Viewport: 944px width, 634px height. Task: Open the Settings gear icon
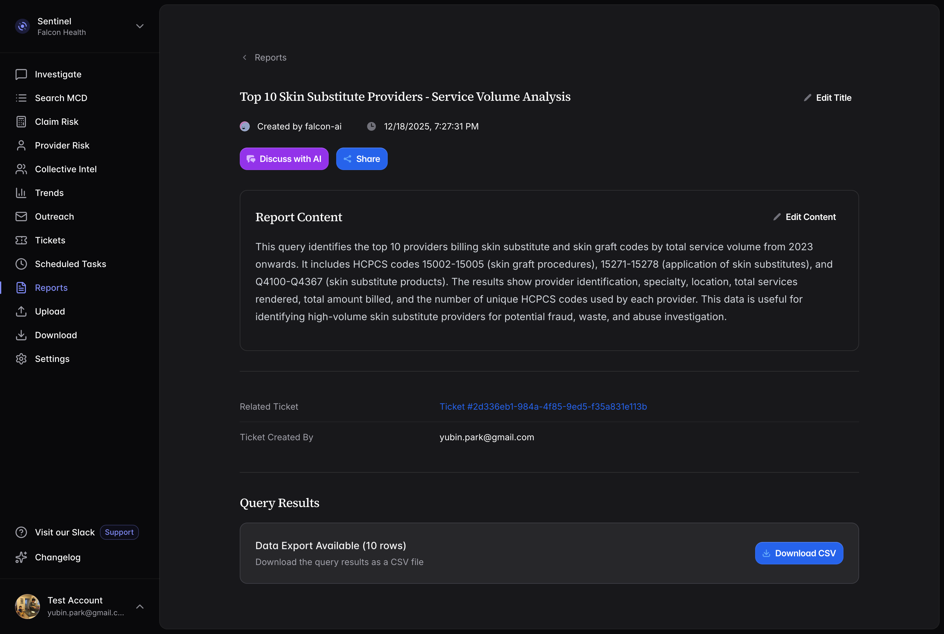coord(21,359)
